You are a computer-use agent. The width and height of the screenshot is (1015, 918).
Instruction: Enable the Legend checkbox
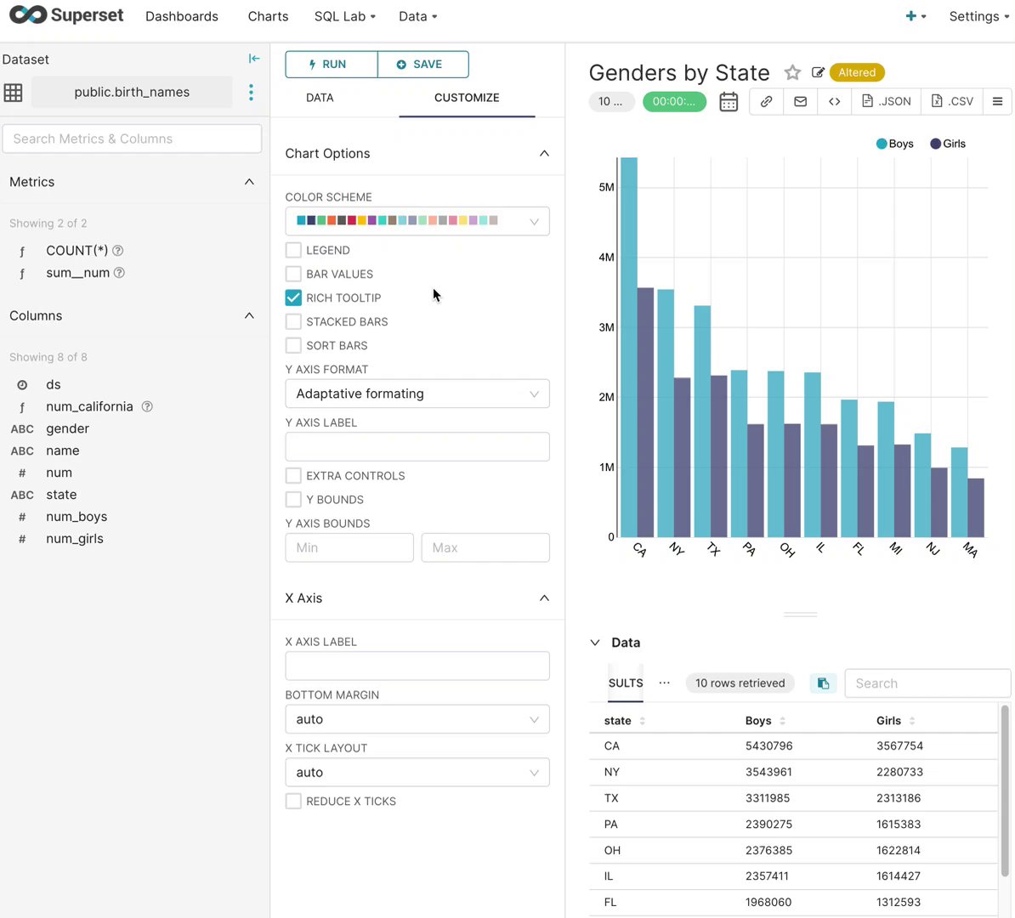click(x=293, y=250)
